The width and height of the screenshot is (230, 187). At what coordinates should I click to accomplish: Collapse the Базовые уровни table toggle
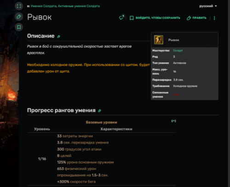pyautogui.click(x=173, y=121)
